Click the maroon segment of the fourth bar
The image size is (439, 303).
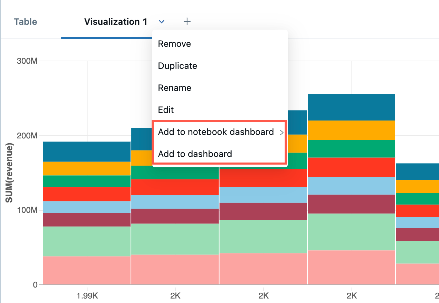pos(351,204)
